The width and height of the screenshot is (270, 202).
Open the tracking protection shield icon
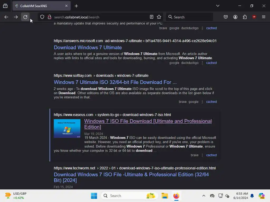(42, 17)
